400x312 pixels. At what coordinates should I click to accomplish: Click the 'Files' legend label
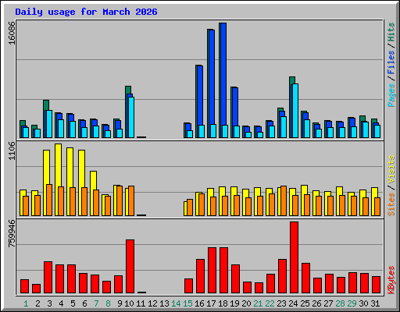pyautogui.click(x=391, y=62)
